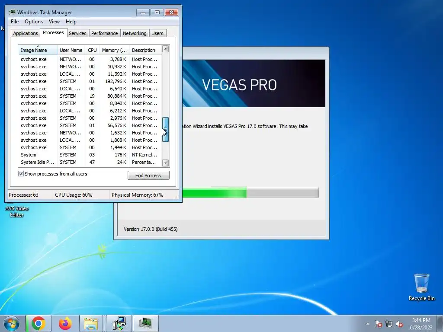Sort by Memory column header
The width and height of the screenshot is (443, 332).
[x=114, y=50]
